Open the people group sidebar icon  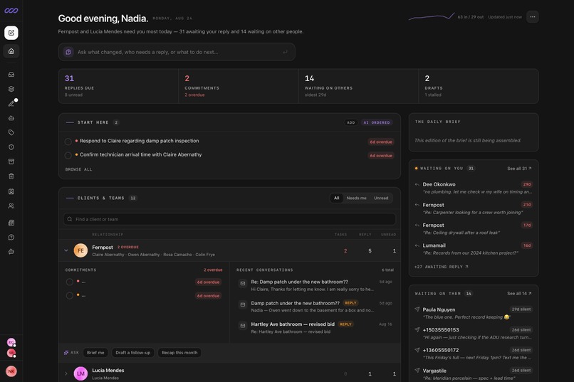tap(11, 206)
